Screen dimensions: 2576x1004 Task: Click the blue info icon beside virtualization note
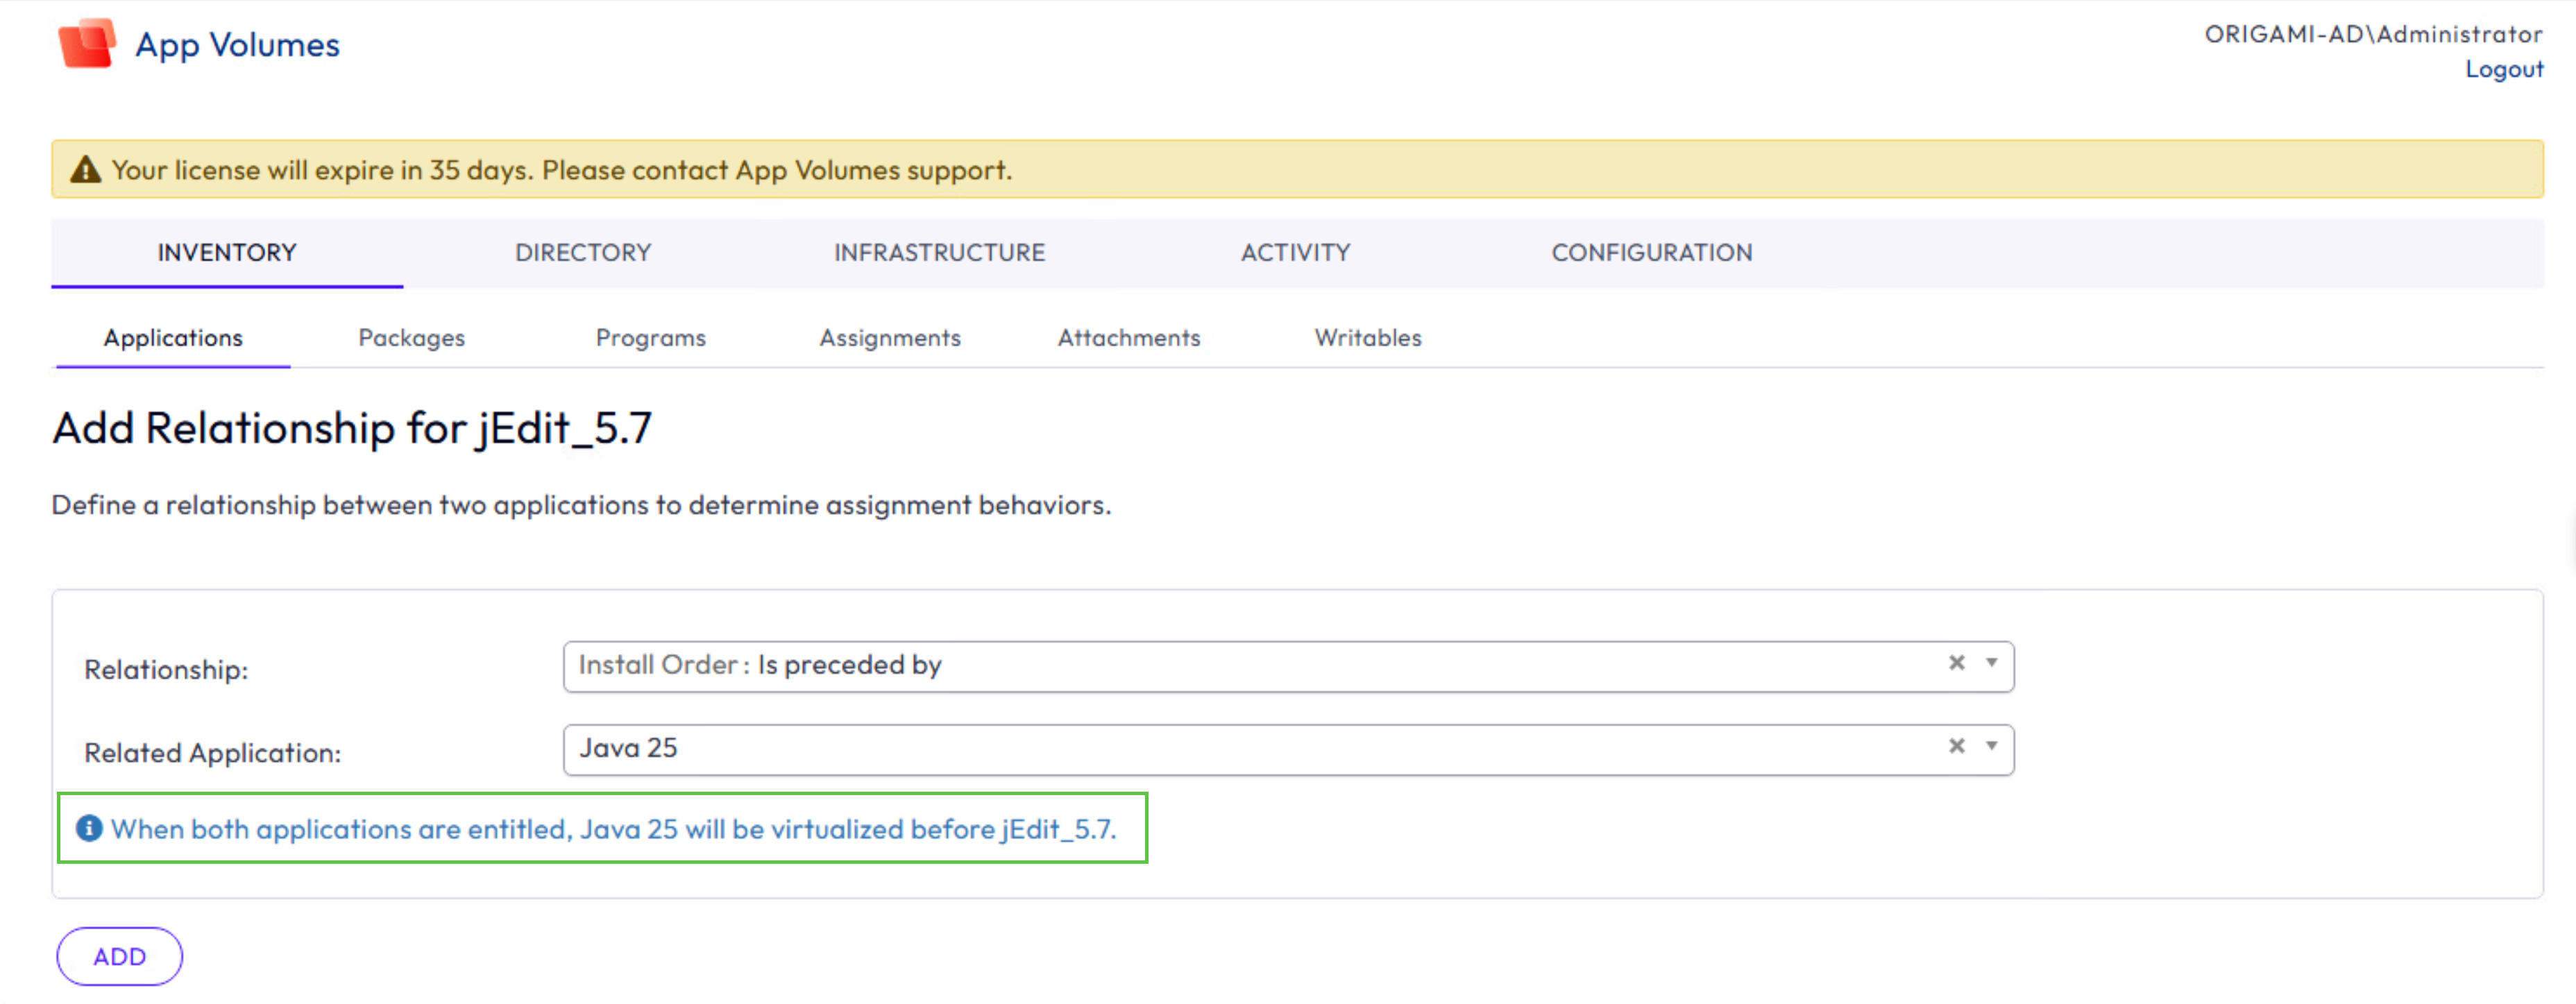(x=89, y=828)
